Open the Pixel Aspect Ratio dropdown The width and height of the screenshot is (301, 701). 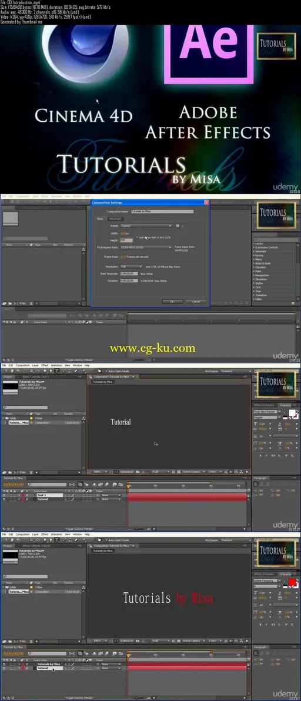coord(146,247)
